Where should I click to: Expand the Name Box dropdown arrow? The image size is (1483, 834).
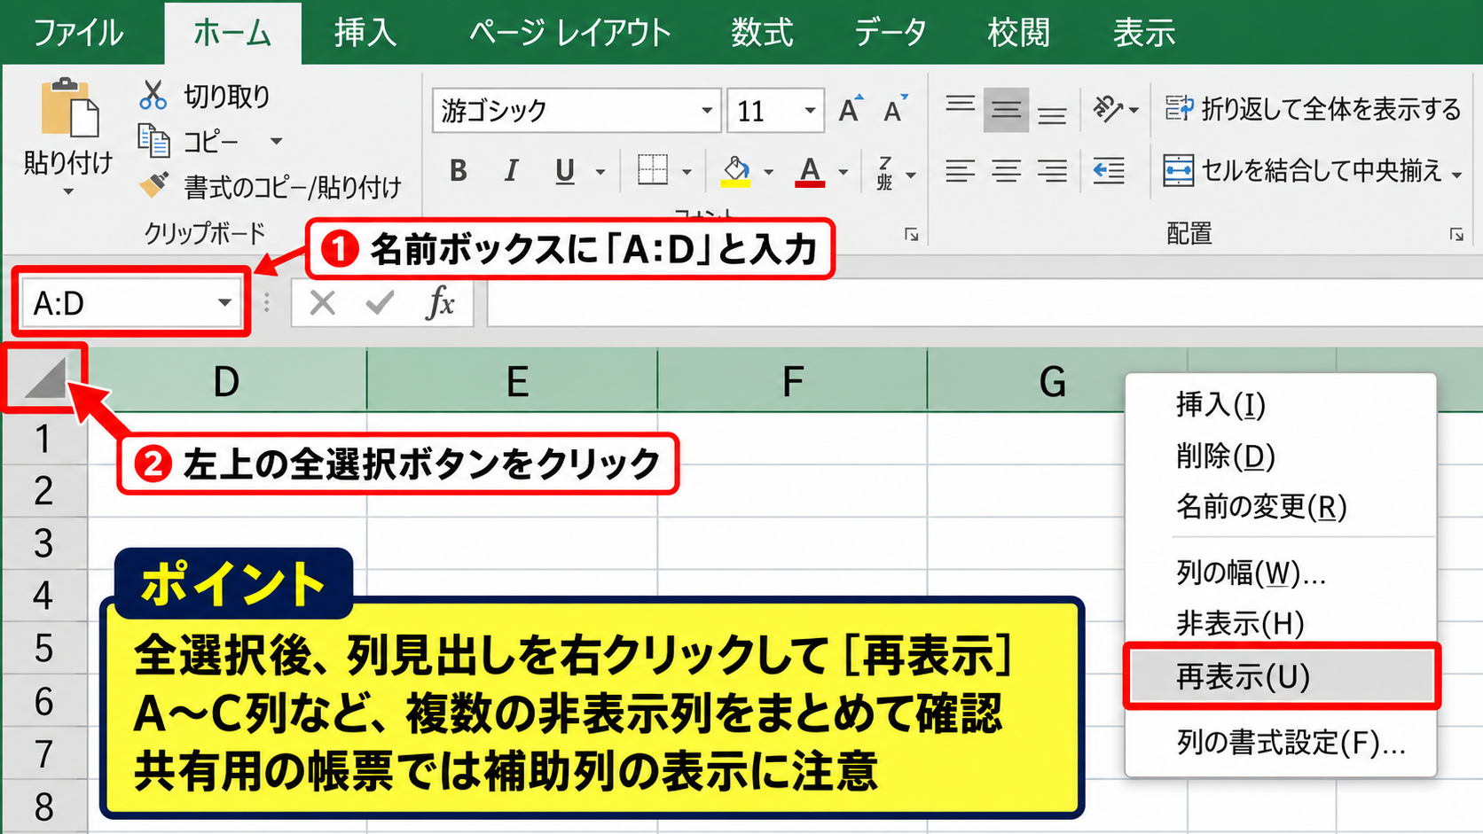click(225, 303)
